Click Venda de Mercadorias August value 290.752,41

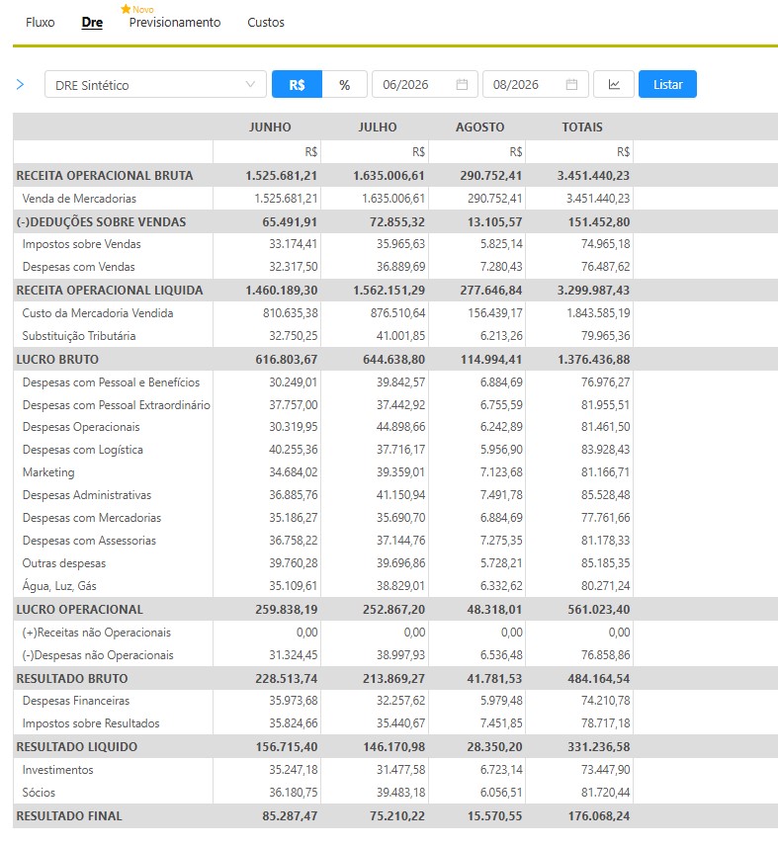click(x=495, y=199)
